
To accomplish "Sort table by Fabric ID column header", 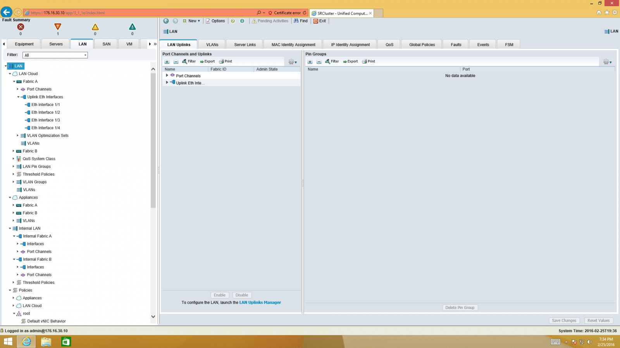I will (x=231, y=69).
